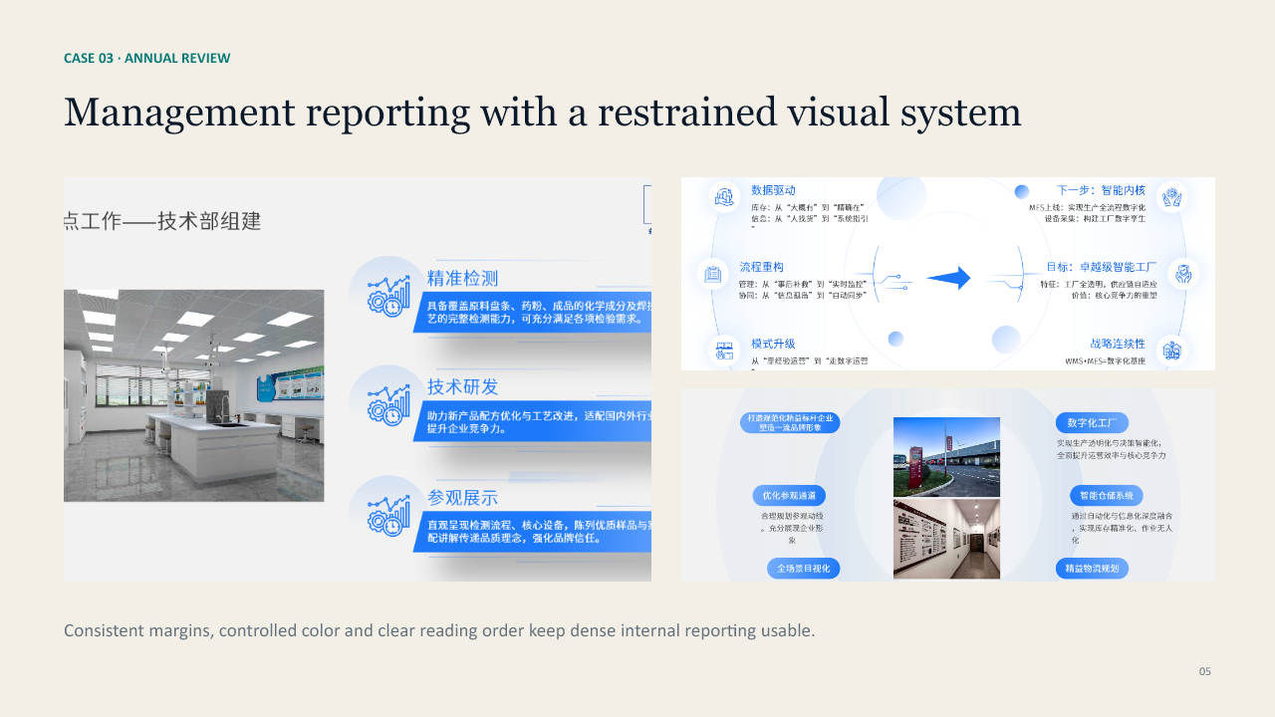The width and height of the screenshot is (1275, 717).
Task: Click the 下一步：智能内核 heading
Action: (x=1101, y=190)
